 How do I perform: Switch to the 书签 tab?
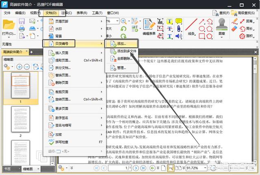[x=8, y=169]
